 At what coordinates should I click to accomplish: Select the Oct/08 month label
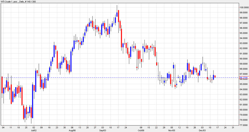point(141,130)
